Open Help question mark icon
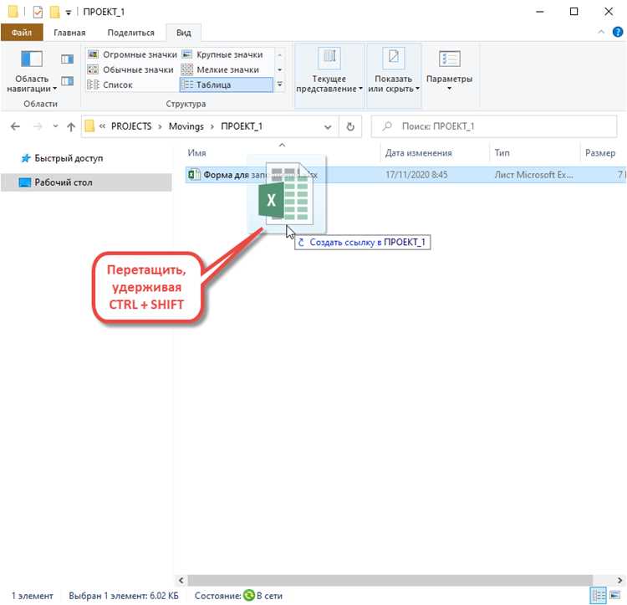 click(x=618, y=32)
